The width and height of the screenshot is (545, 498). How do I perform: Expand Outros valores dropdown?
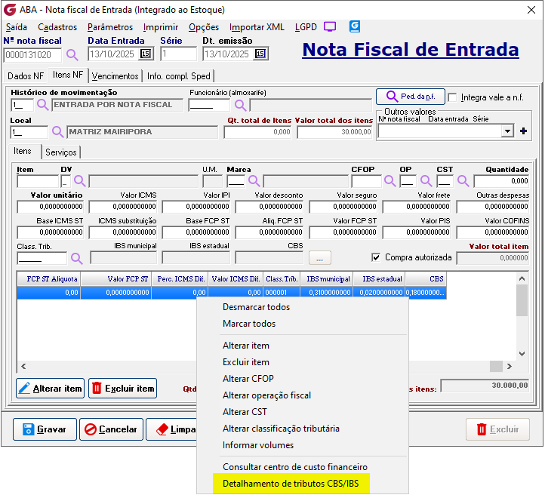click(x=508, y=131)
